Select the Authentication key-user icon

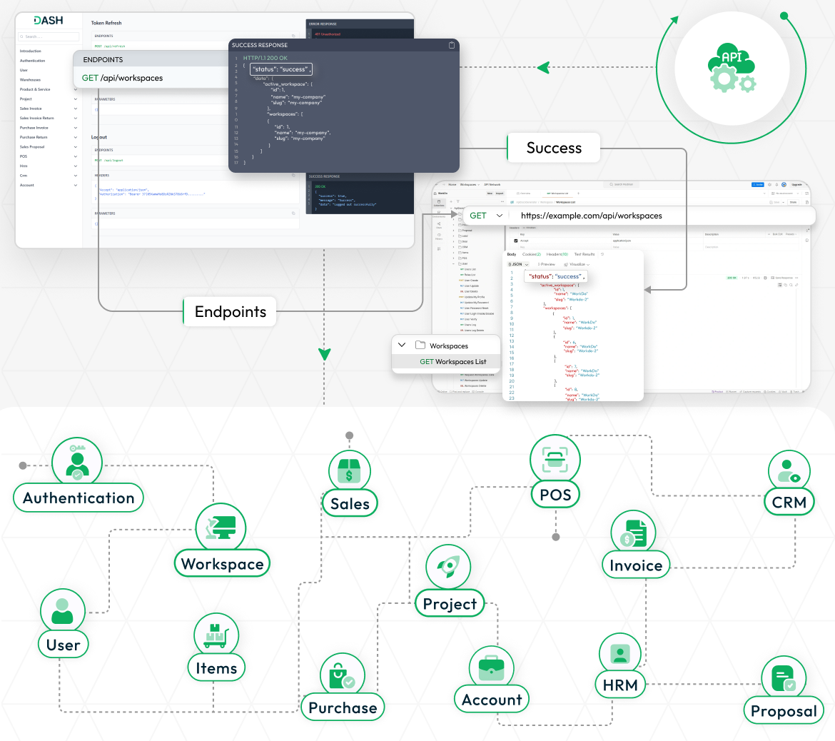(77, 462)
